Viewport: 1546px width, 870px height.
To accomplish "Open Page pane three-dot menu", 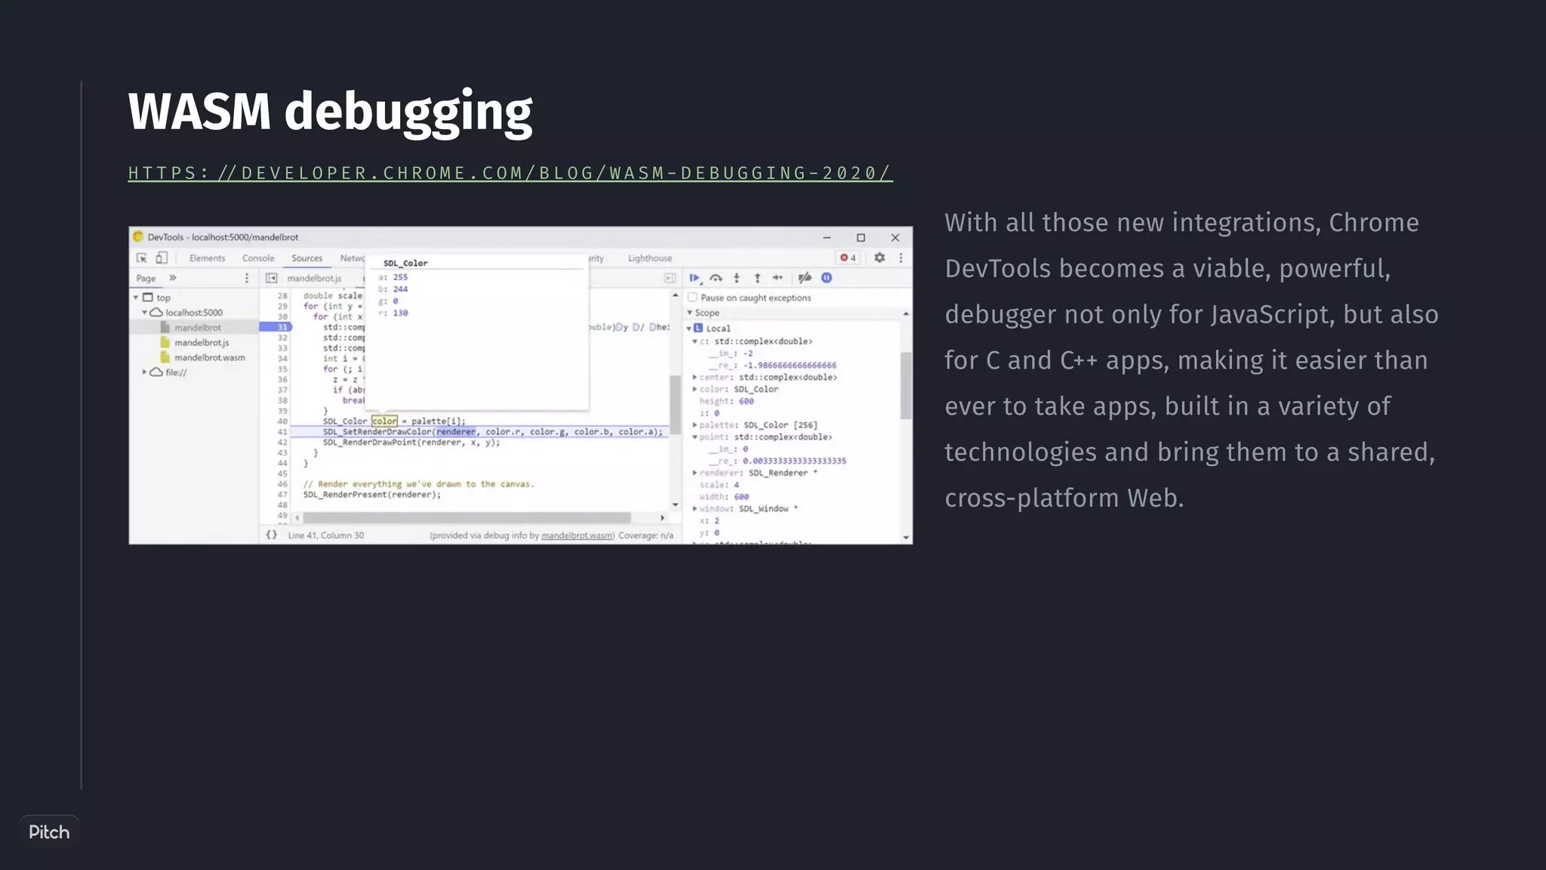I will pos(246,278).
